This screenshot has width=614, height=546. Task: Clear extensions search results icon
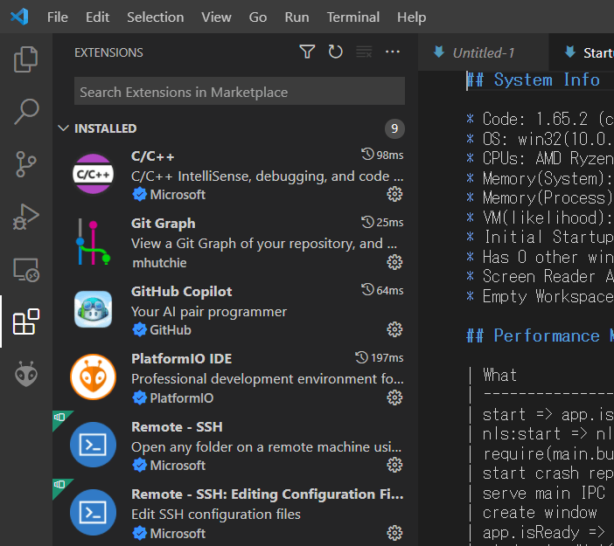pyautogui.click(x=364, y=52)
